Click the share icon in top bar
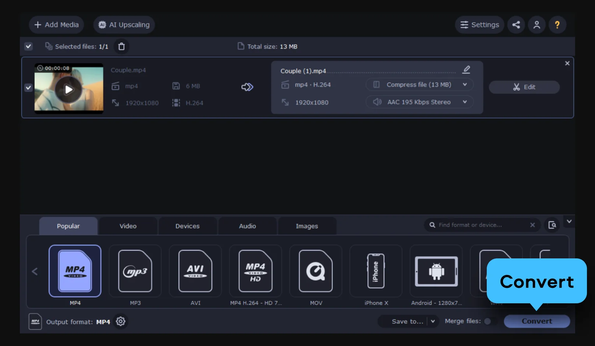Screen dimensions: 595x346 pos(516,25)
